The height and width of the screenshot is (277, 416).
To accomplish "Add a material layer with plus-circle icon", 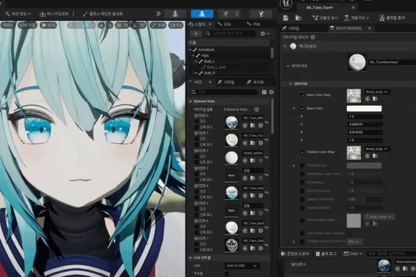I will [x=313, y=37].
